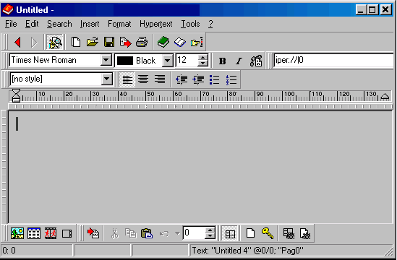
Task: Open the Search menu
Action: [x=59, y=24]
